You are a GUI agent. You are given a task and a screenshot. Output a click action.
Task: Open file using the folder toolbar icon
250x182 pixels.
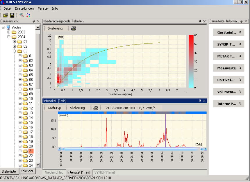6,15
